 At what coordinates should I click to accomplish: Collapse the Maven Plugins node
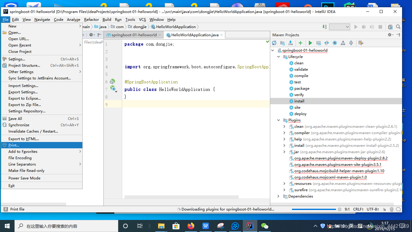click(x=278, y=120)
